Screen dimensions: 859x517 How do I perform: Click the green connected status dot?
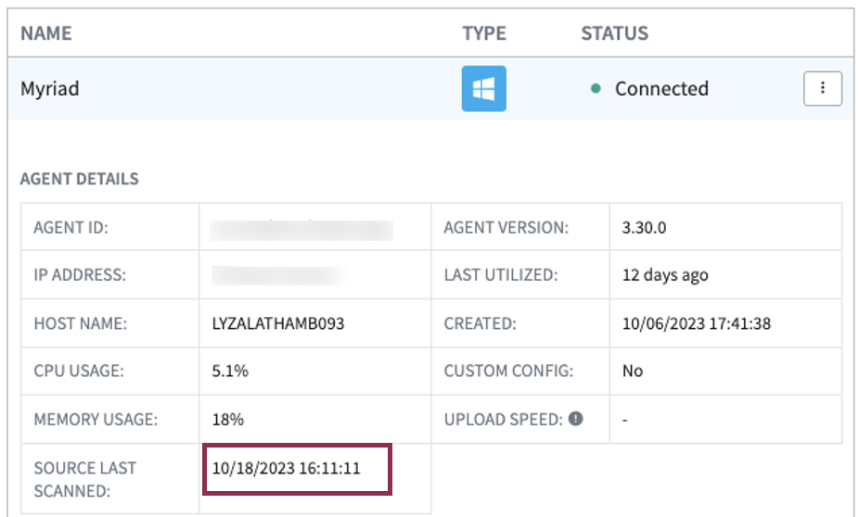(x=596, y=90)
